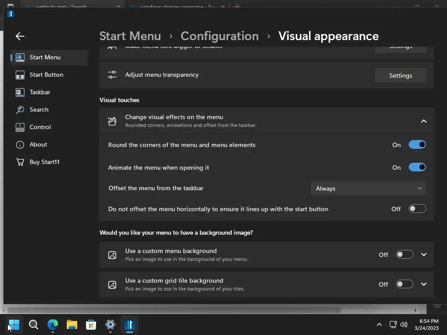Viewport: 447px width, 335px height.
Task: Toggle Animate the menu when opening it
Action: (417, 167)
